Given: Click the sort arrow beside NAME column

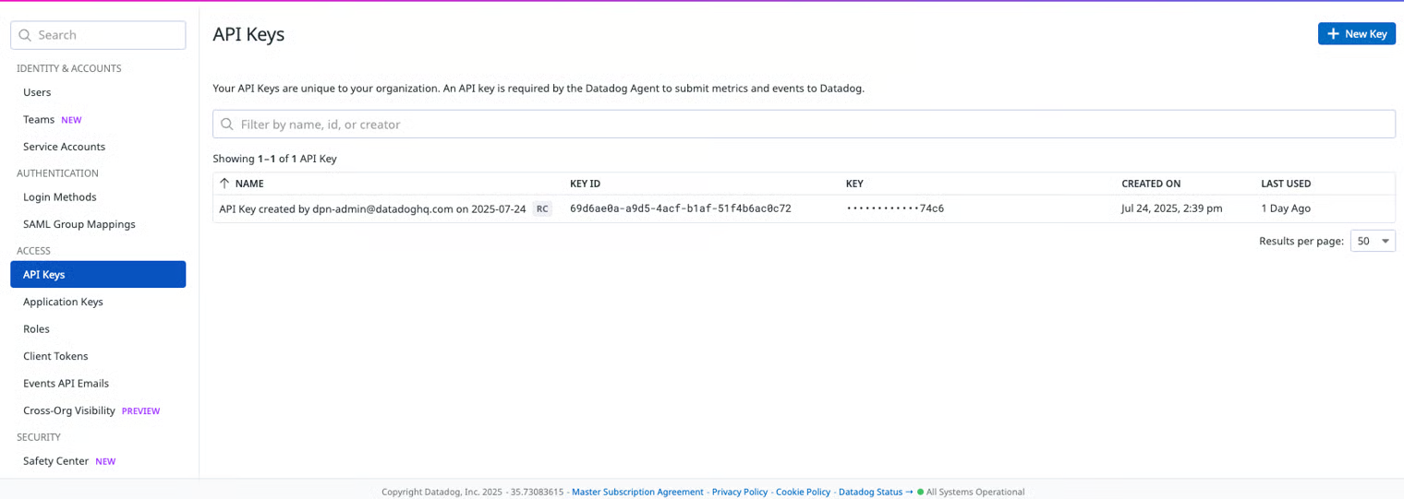Looking at the screenshot, I should pyautogui.click(x=224, y=184).
